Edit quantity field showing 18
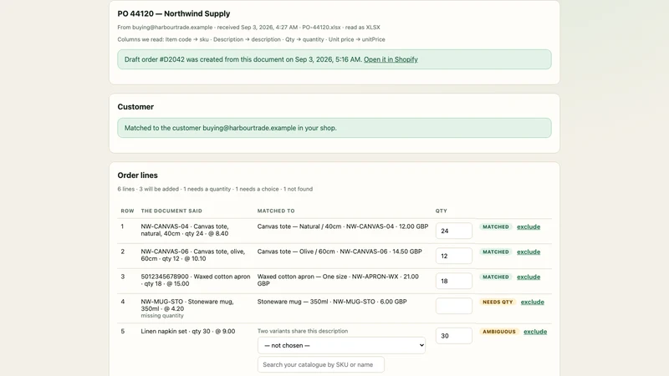The width and height of the screenshot is (669, 376). point(453,281)
